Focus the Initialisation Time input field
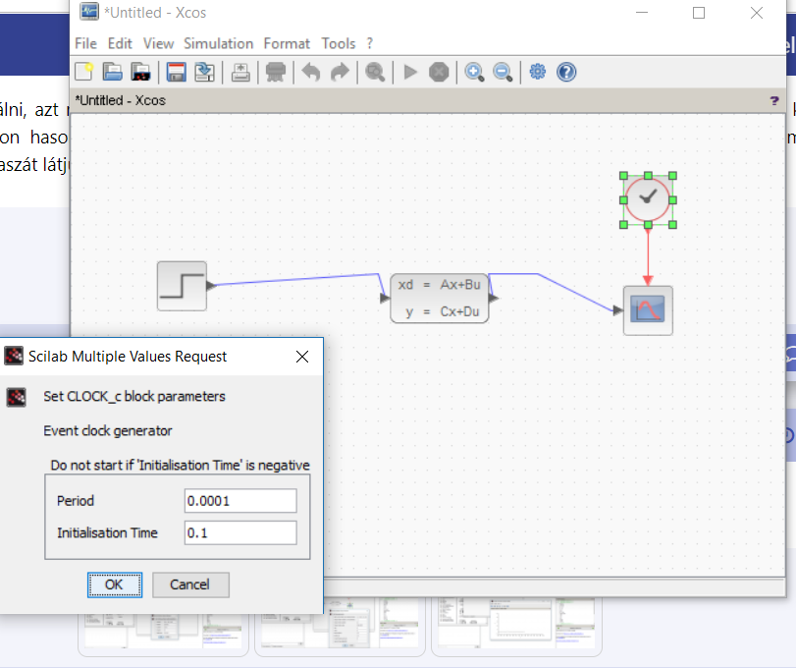 (x=240, y=532)
